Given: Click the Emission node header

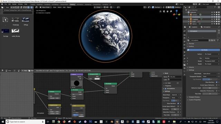Looking at the screenshot, I should [x=55, y=92].
